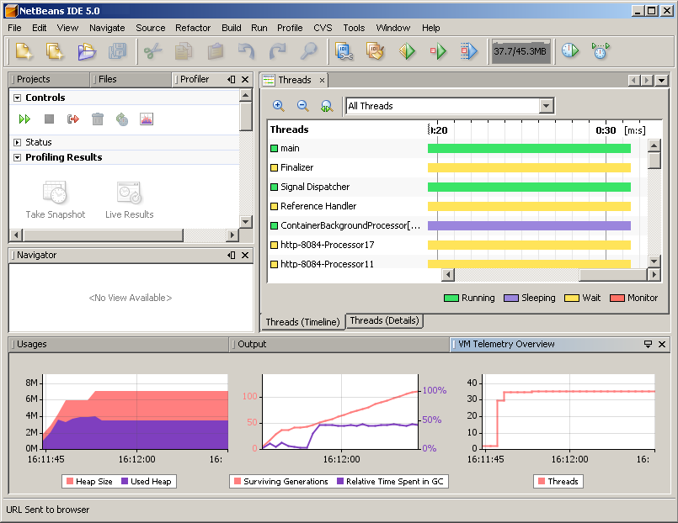Screen dimensions: 678x523
Task: Click the modify profiling icon
Action: coord(122,119)
